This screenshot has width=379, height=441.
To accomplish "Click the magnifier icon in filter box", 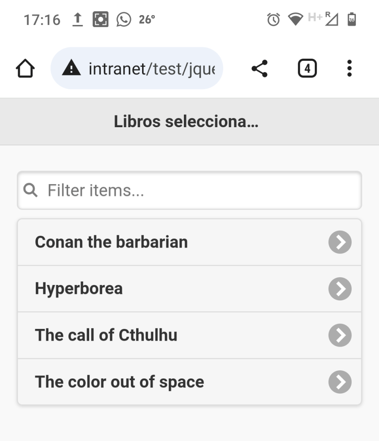I will click(x=31, y=190).
